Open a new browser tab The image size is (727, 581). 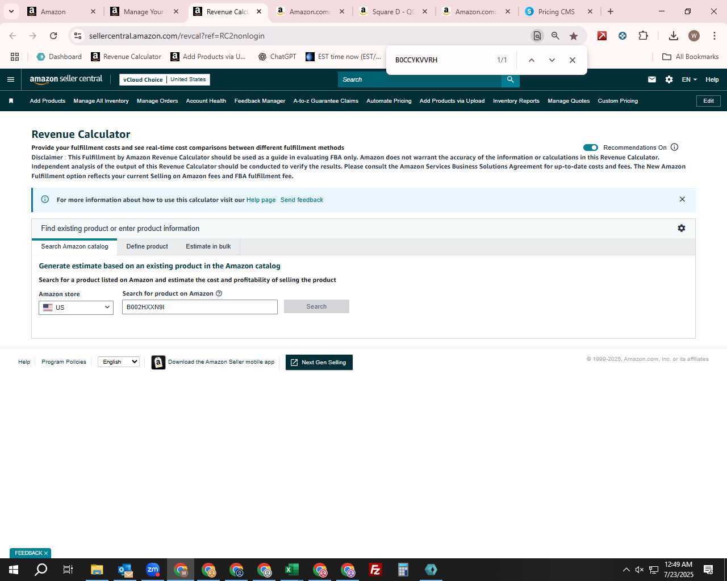tap(611, 11)
